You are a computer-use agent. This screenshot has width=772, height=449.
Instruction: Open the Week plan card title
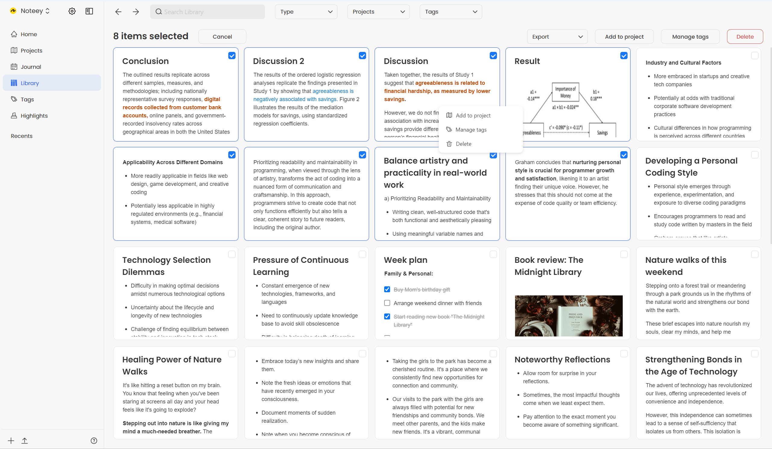(x=406, y=260)
